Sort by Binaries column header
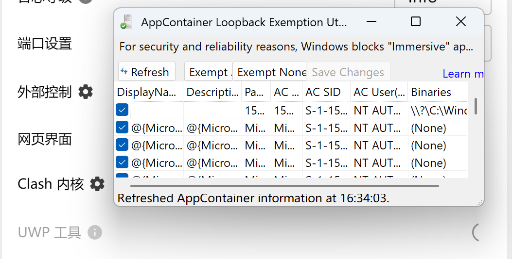This screenshot has width=512, height=259. point(431,92)
